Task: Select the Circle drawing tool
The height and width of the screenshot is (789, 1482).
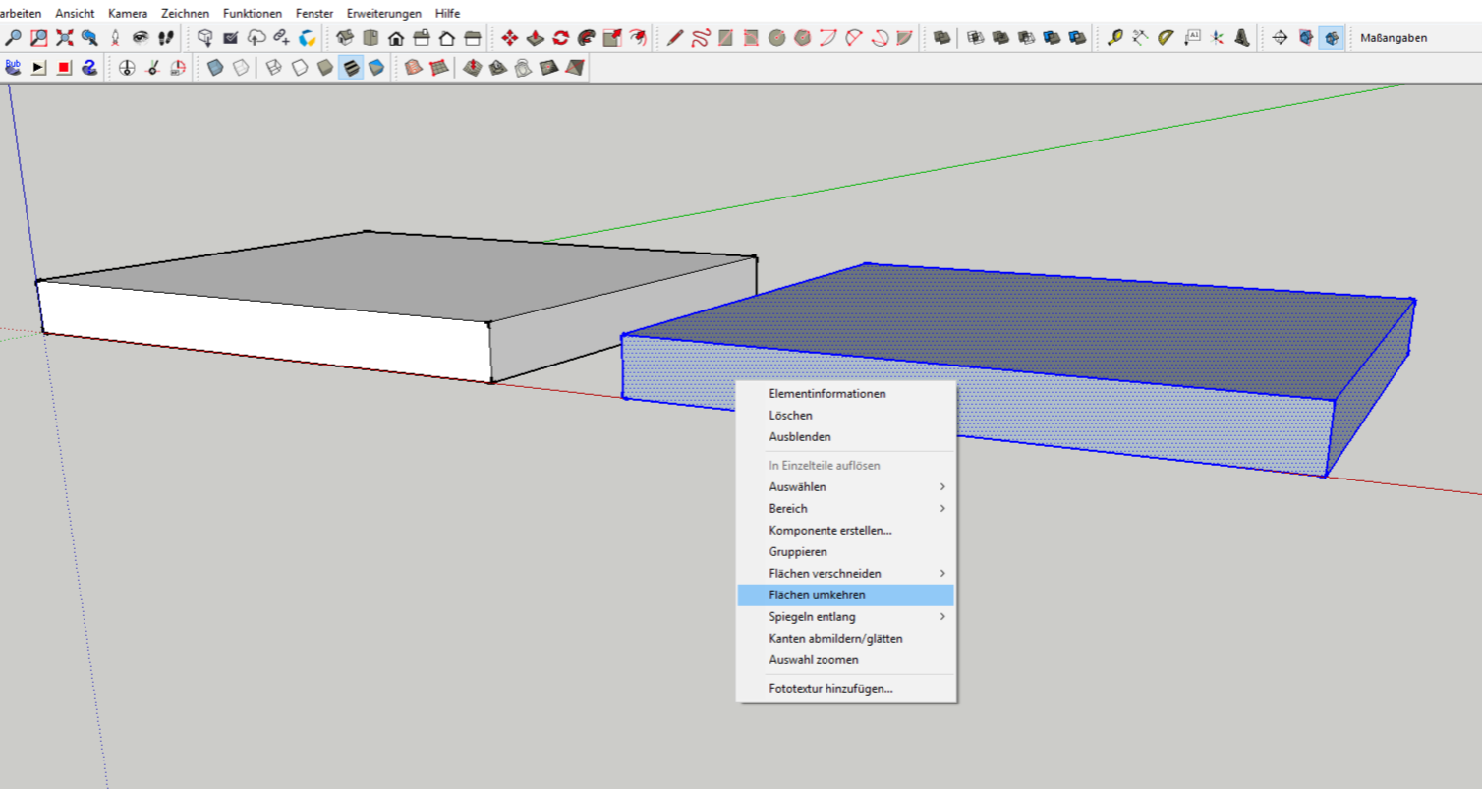Action: [x=777, y=38]
